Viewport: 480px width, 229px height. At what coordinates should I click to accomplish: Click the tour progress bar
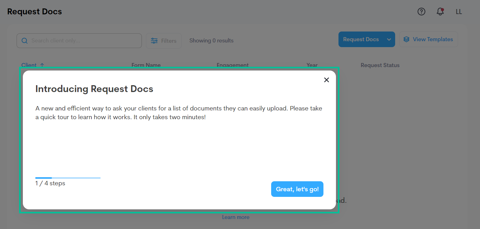(68, 178)
